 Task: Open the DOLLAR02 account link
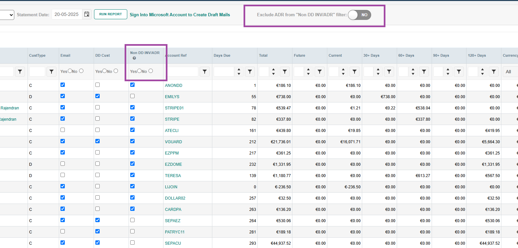click(175, 198)
